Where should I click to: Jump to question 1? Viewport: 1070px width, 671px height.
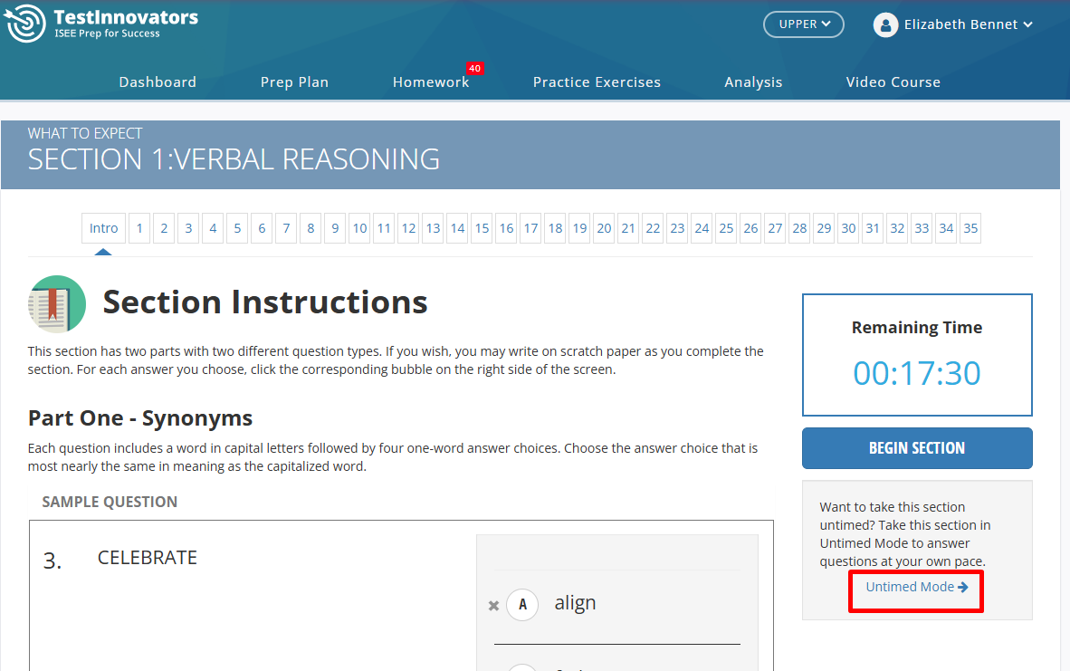click(139, 228)
